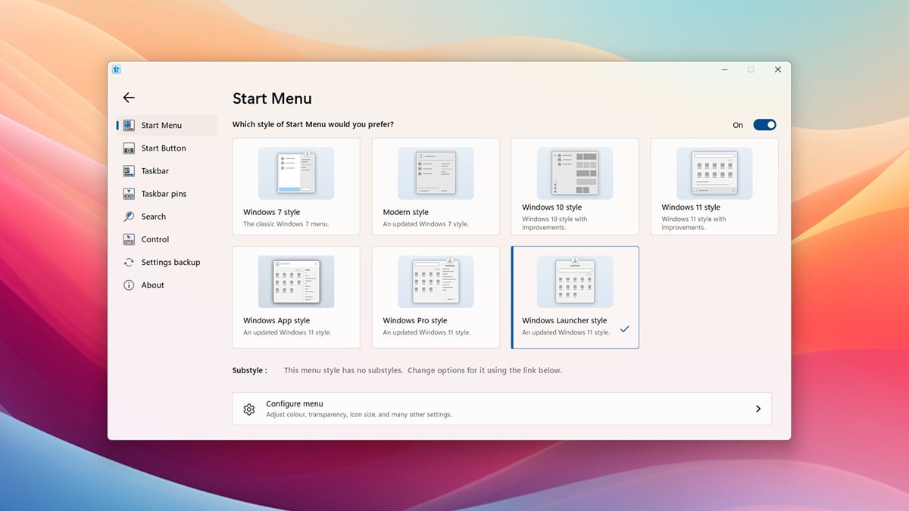Click the checkmark on Windows Launcher style

point(624,329)
